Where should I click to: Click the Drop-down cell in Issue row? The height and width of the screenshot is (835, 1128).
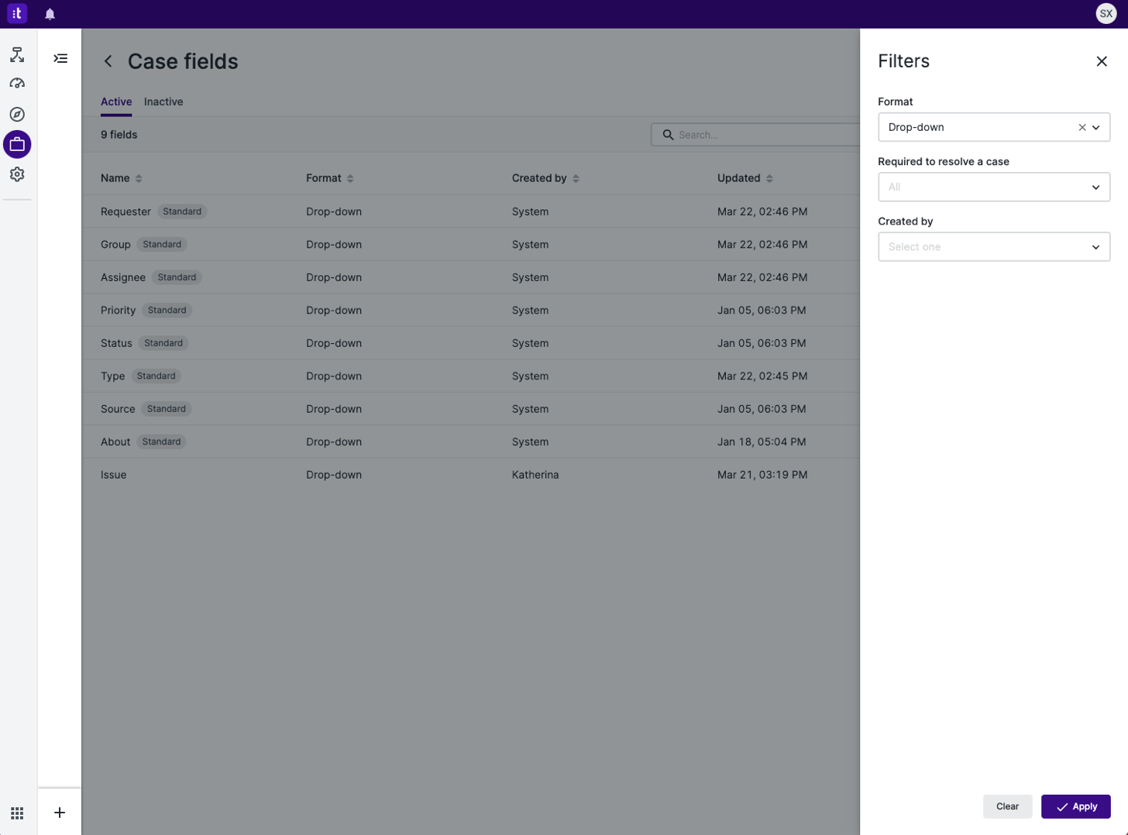334,475
